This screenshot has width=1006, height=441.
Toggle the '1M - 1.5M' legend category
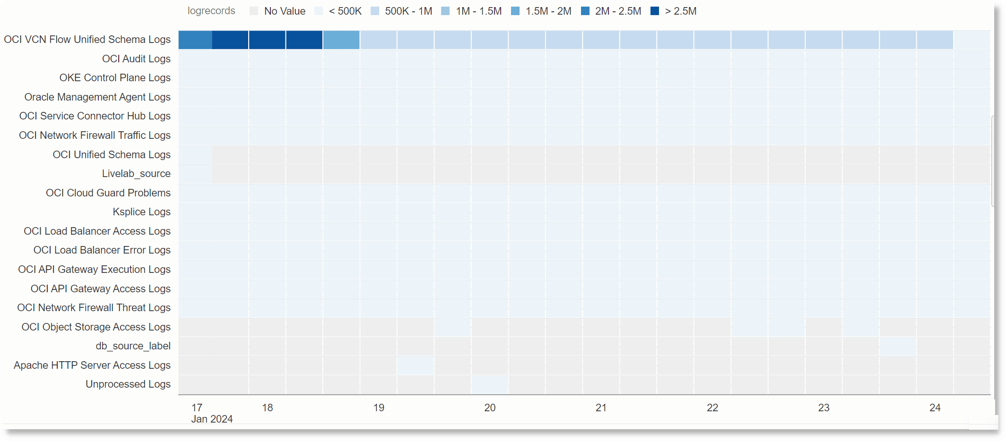[444, 11]
